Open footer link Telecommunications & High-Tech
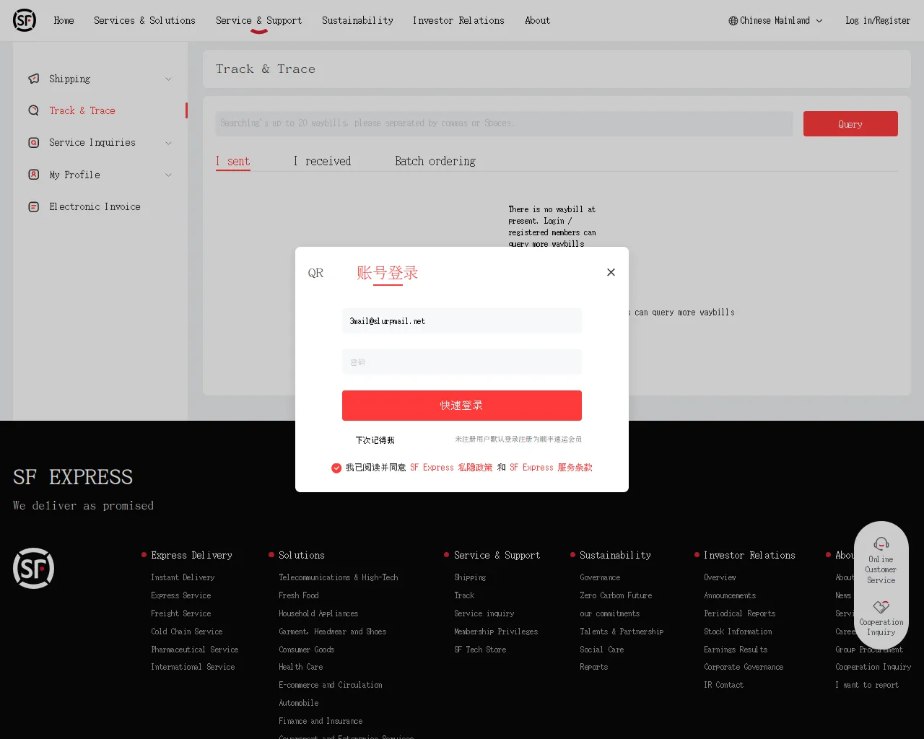The image size is (924, 739). pyautogui.click(x=339, y=577)
